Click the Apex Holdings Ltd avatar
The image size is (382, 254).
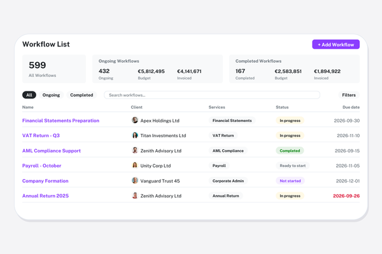[x=135, y=120]
